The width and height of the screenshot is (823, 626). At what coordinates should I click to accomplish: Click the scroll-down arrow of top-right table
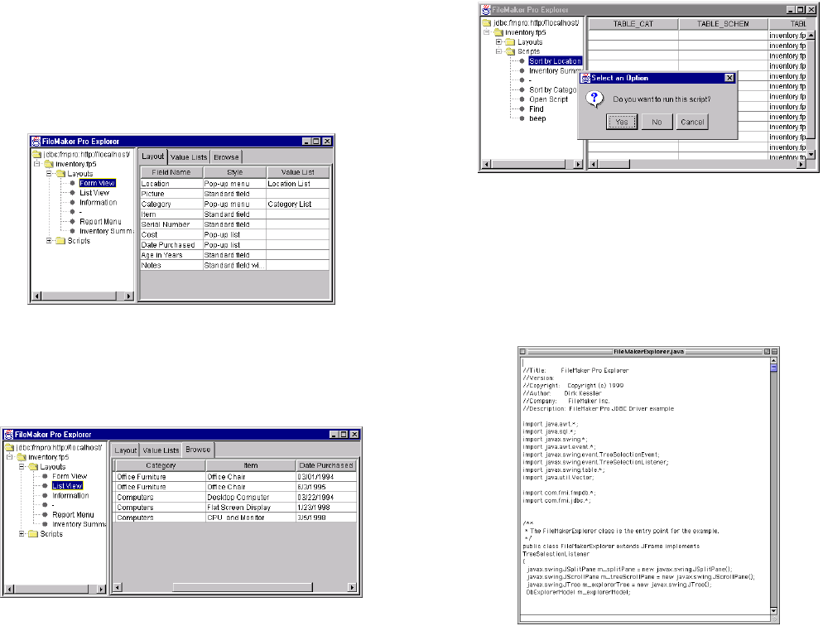tap(811, 154)
